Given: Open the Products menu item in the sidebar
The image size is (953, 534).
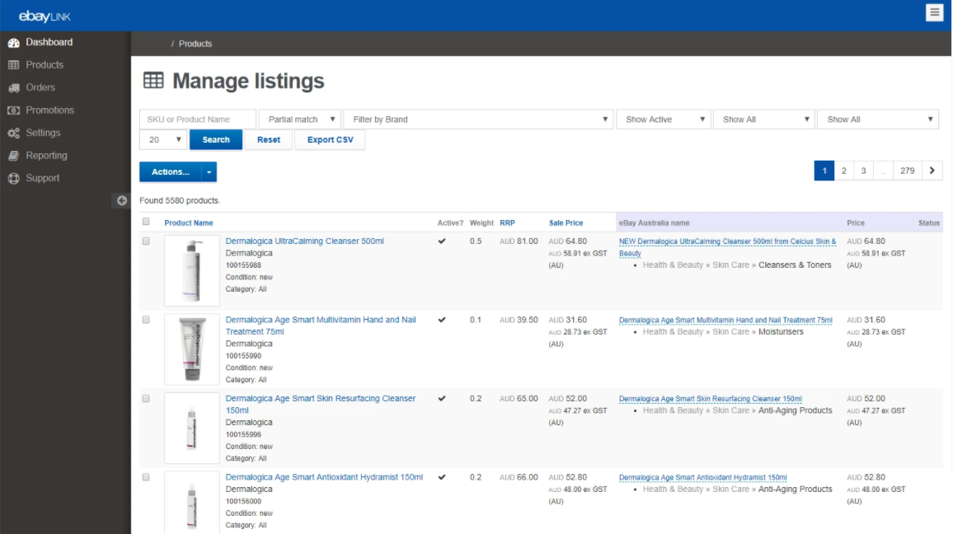Looking at the screenshot, I should 45,65.
